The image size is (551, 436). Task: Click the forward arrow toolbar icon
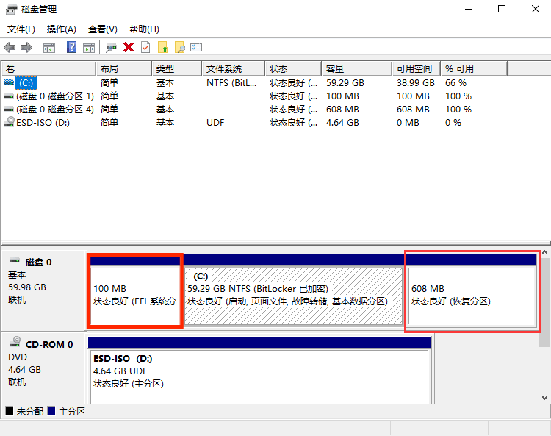[26, 47]
